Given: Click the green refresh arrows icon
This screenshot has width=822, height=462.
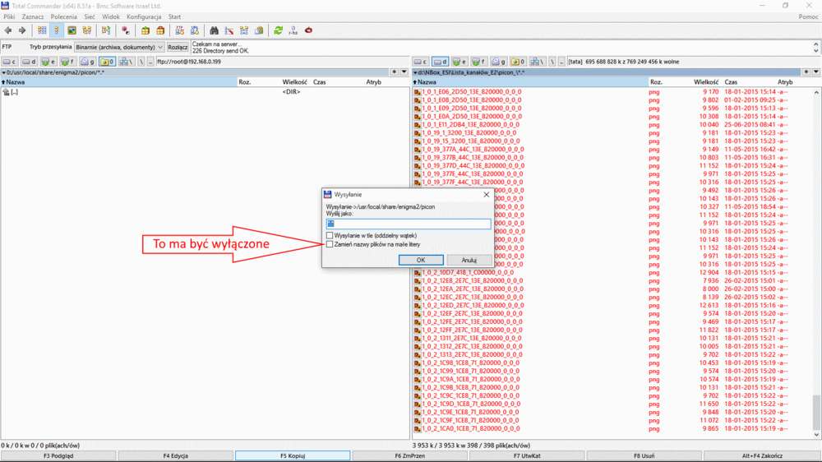Looking at the screenshot, I should point(278,30).
